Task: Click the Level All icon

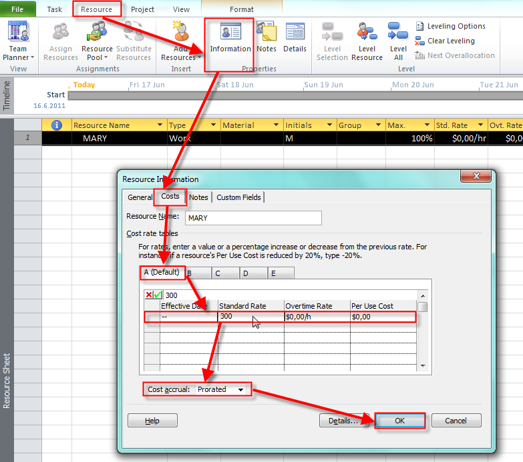Action: [398, 40]
